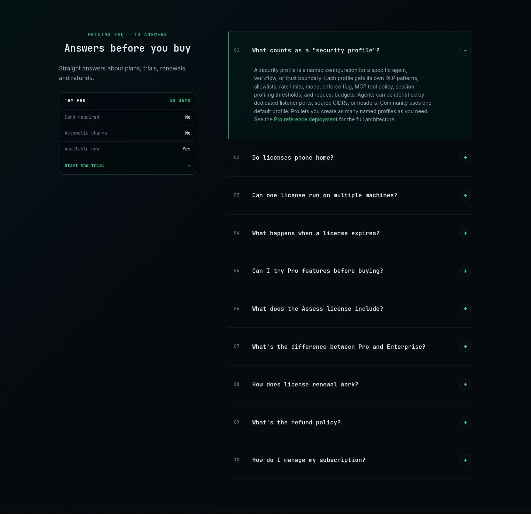Click plus icon for licenses phone home
The width and height of the screenshot is (531, 514).
465,158
